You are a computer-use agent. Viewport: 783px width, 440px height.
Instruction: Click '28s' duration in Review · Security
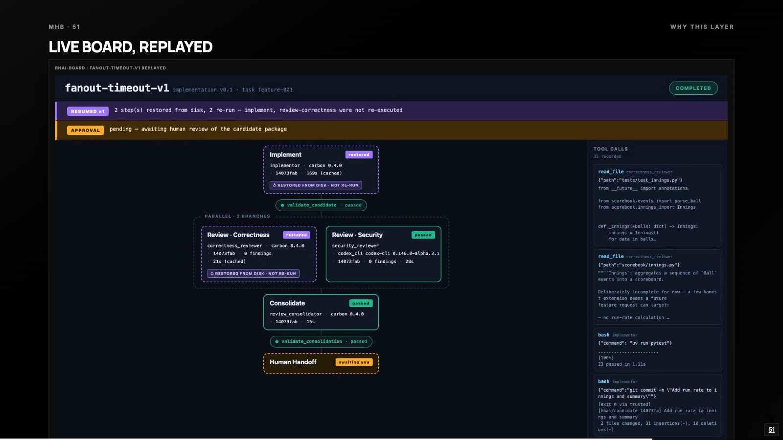click(410, 262)
